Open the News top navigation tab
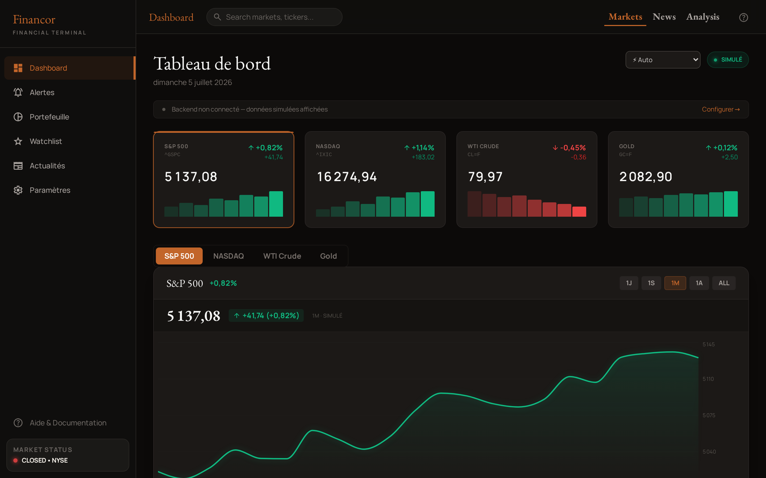766x478 pixels. tap(664, 17)
